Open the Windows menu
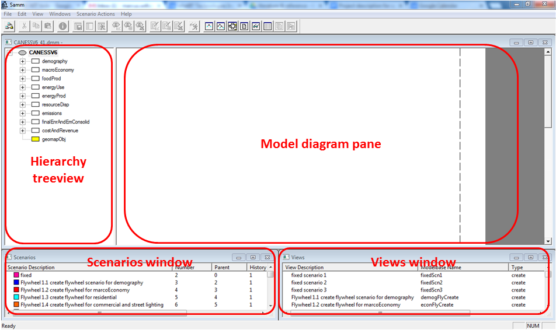This screenshot has width=556, height=330. click(x=60, y=14)
